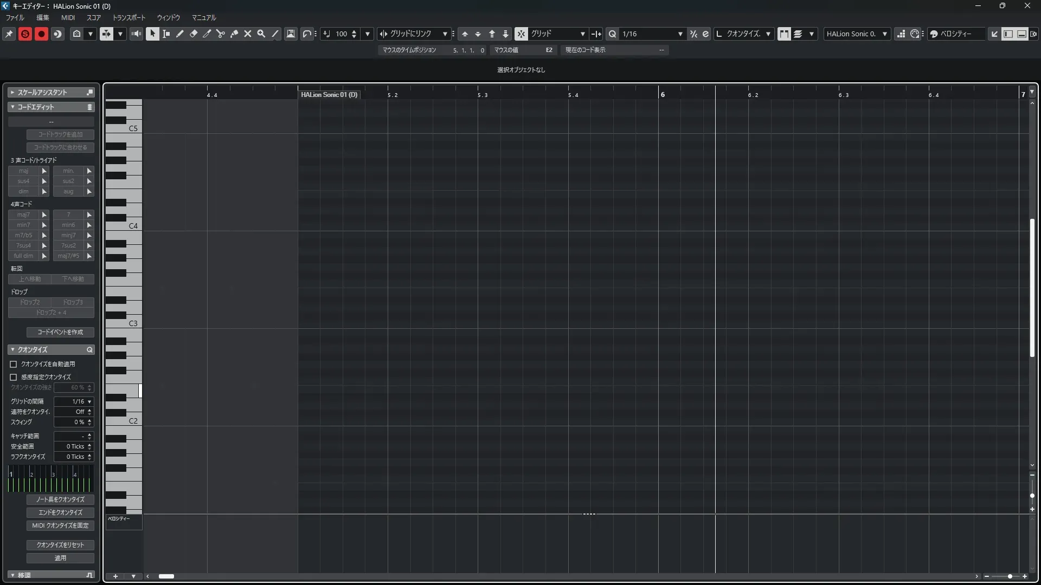
Task: Open the MIDI menu
Action: [68, 17]
